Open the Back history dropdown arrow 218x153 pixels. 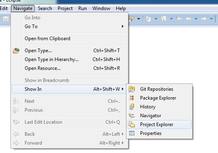196,19
